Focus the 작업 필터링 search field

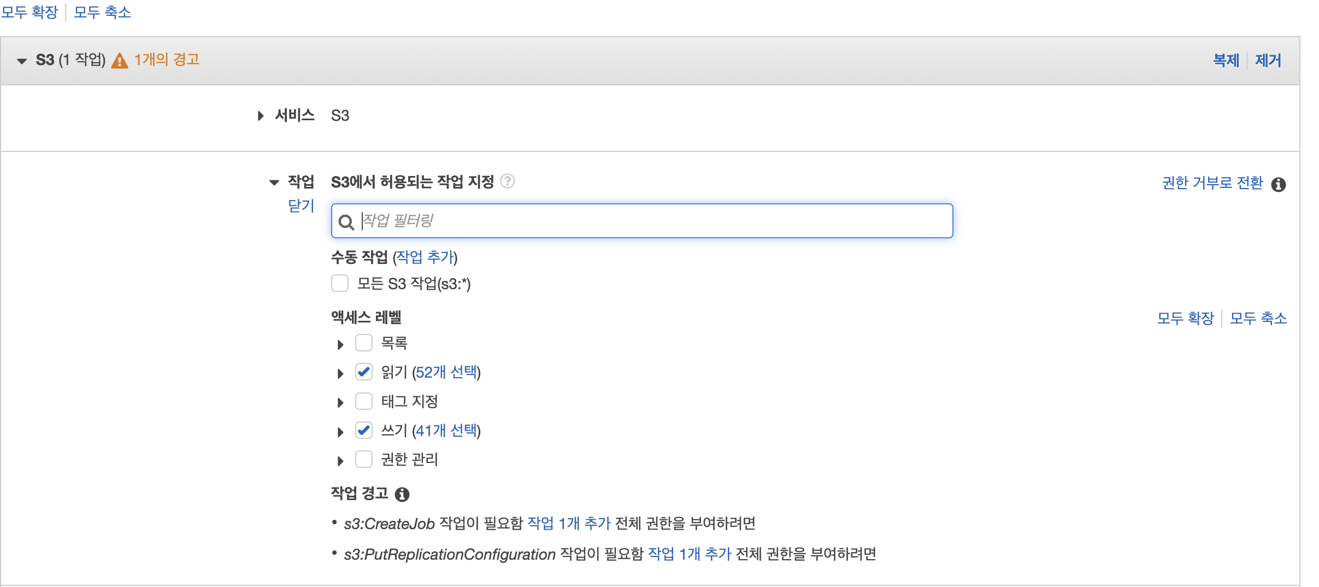tap(642, 221)
